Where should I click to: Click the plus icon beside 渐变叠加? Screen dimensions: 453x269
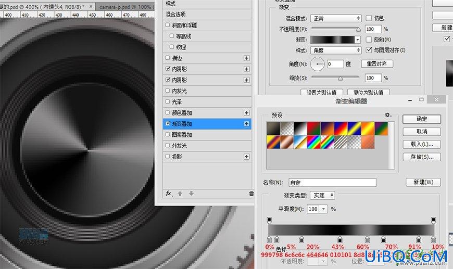[246, 124]
